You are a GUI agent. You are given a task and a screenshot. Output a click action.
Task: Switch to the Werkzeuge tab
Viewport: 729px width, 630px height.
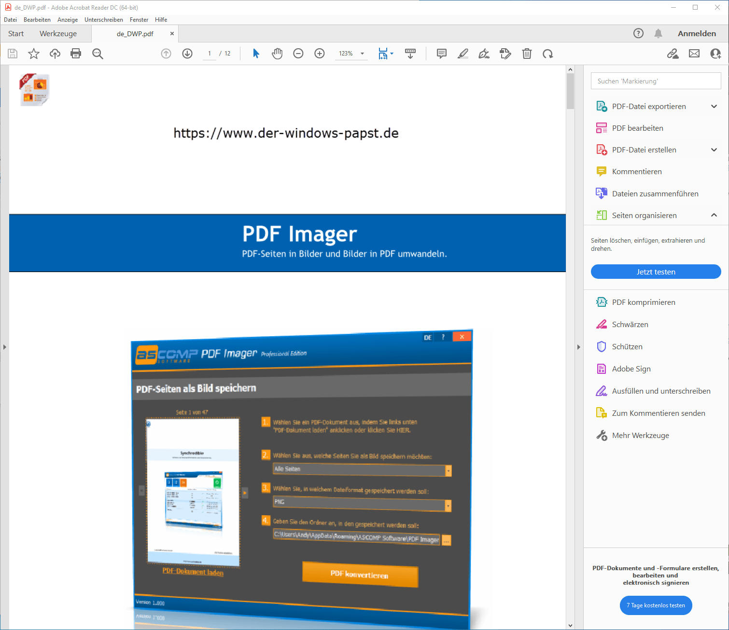click(58, 34)
